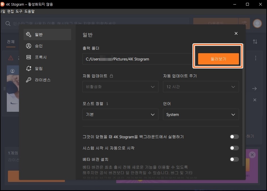Click the wrench icon beside 일반
The height and width of the screenshot is (191, 267).
pyautogui.click(x=29, y=35)
